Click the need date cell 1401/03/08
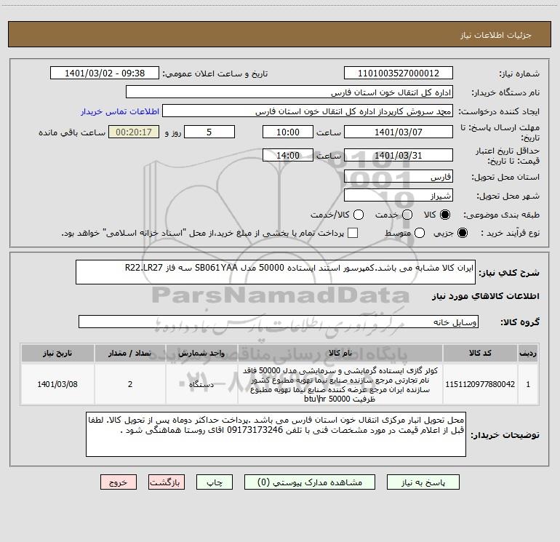Screen dimensions: 560x542 (57, 384)
